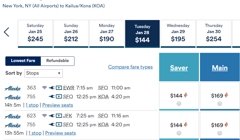Open the Sort by Stops dropdown
Image resolution: width=240 pixels, height=140 pixels.
click(44, 73)
